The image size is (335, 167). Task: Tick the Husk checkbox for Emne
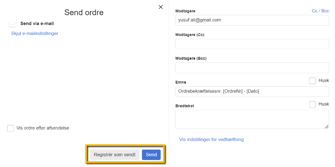pos(313,81)
